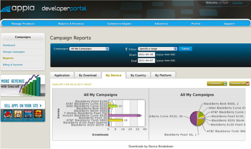Expand the Specify a range filter dropdown

158,49
